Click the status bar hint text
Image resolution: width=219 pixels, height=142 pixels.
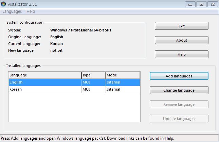[x=88, y=138]
